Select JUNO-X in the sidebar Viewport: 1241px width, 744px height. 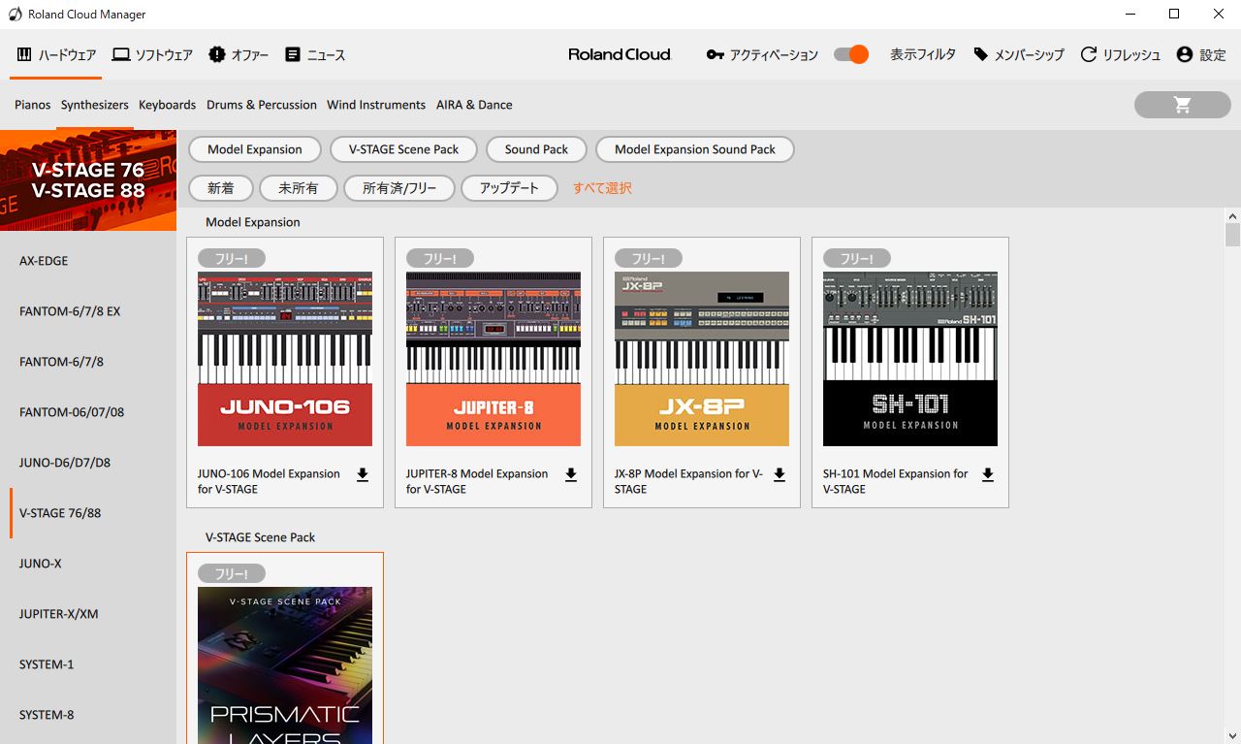point(88,564)
